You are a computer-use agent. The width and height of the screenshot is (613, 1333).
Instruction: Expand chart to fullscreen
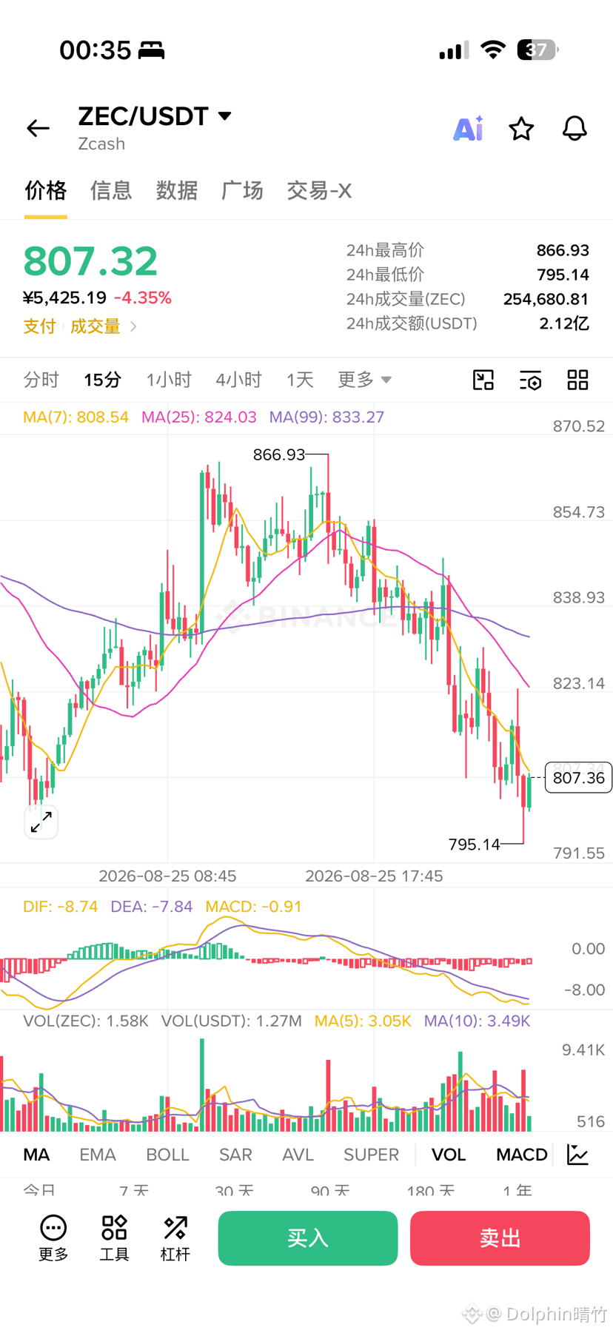[41, 822]
